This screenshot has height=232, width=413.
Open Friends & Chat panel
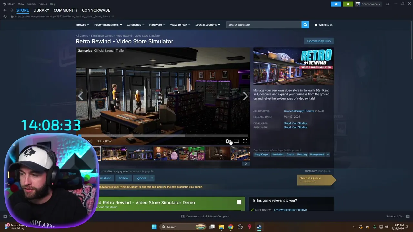(398, 217)
